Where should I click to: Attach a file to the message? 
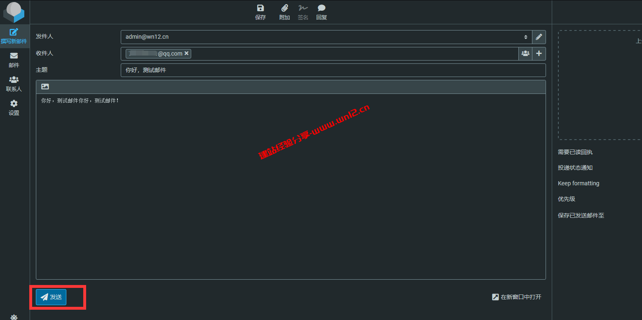point(284,12)
